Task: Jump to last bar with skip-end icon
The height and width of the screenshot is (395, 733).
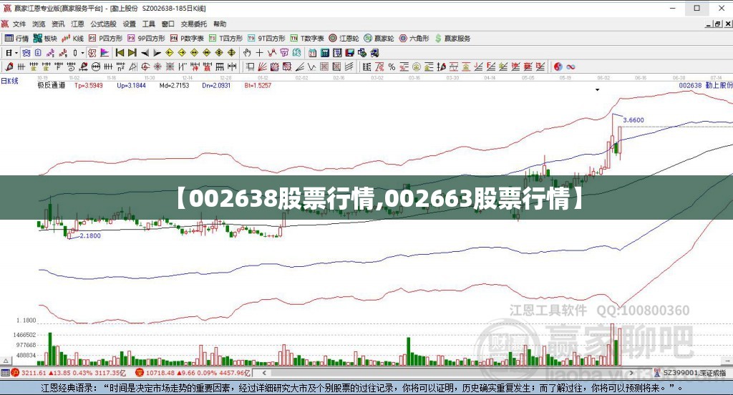Action: tap(132, 53)
